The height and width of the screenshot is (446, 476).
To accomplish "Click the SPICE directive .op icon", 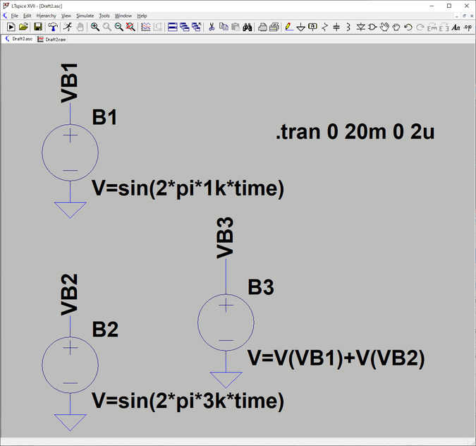I will [468, 27].
